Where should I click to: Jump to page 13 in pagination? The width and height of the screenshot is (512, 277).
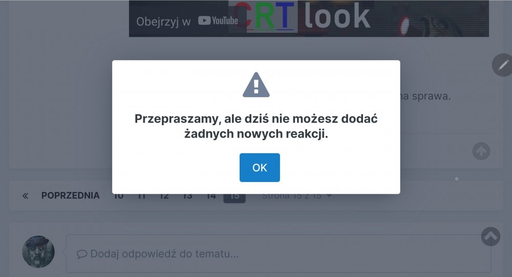187,197
